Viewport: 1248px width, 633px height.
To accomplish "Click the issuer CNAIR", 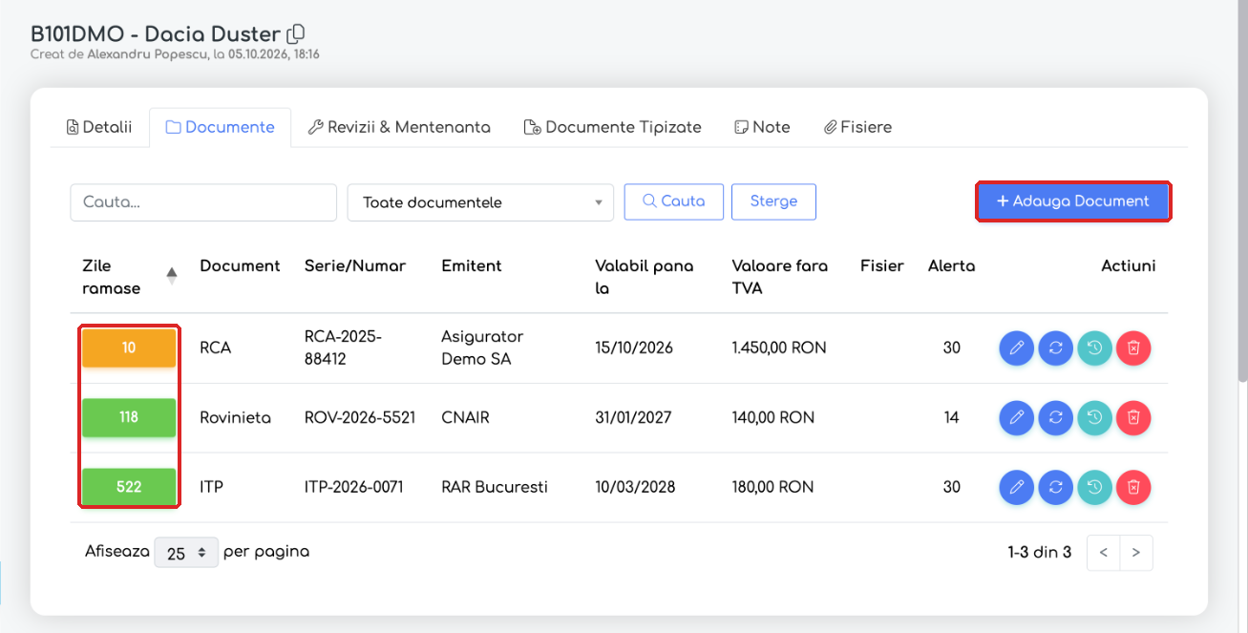I will 465,417.
